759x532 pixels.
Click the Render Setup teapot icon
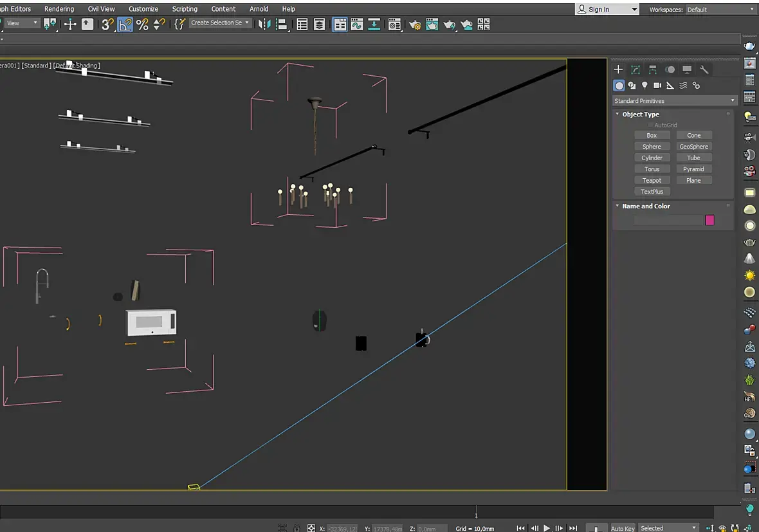click(415, 24)
